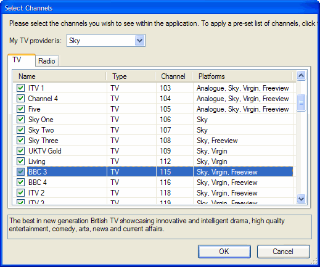Screen dimensions: 320x267
Task: Click the scrollbar up arrow
Action: (301, 76)
